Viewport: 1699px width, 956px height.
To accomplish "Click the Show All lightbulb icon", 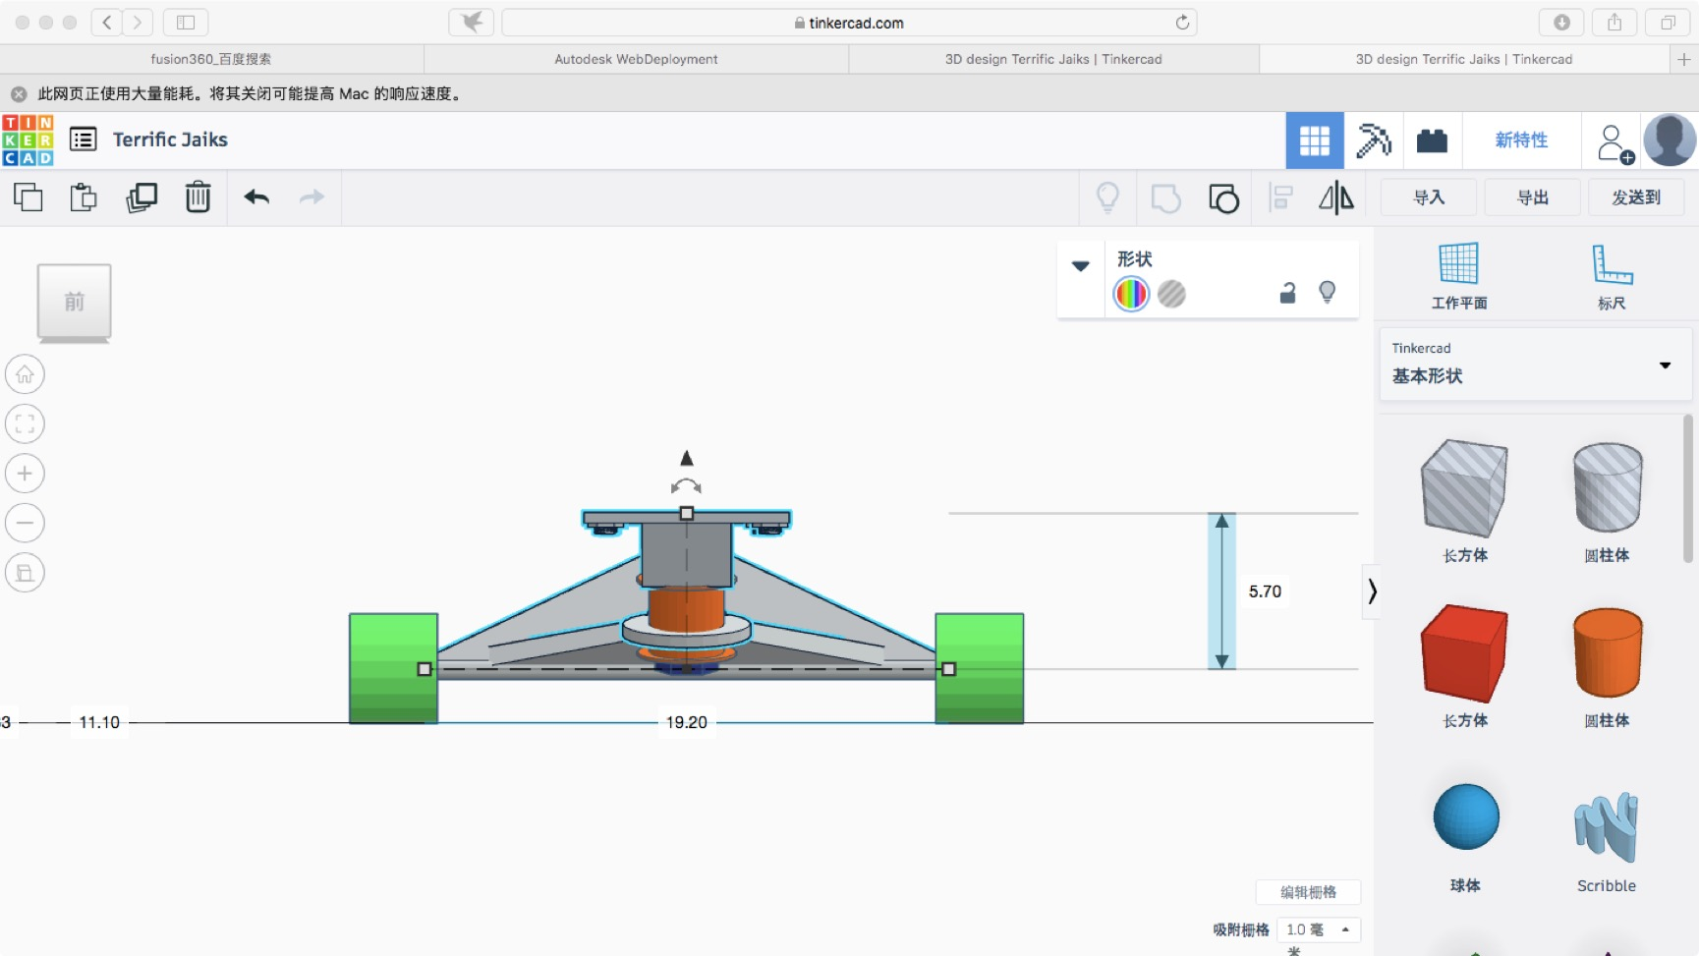I will 1107,197.
